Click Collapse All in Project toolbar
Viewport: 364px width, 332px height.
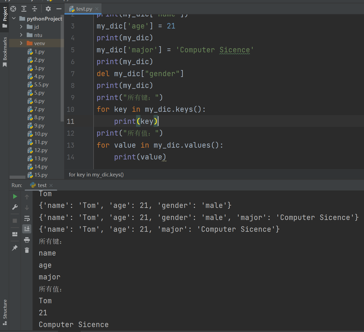35,9
